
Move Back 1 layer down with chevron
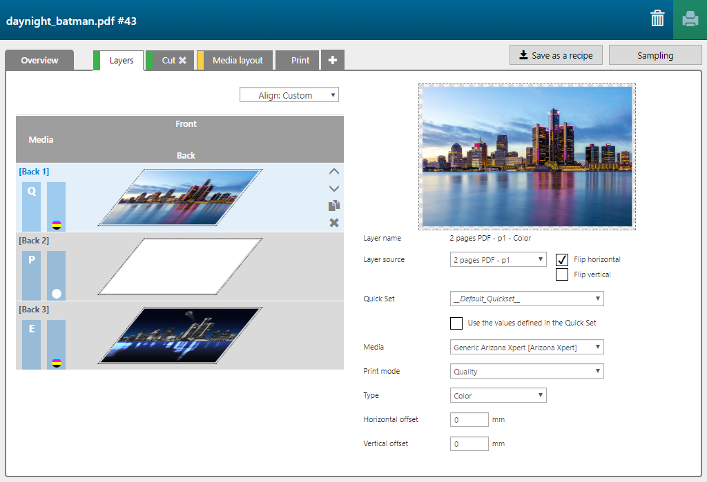tap(333, 188)
